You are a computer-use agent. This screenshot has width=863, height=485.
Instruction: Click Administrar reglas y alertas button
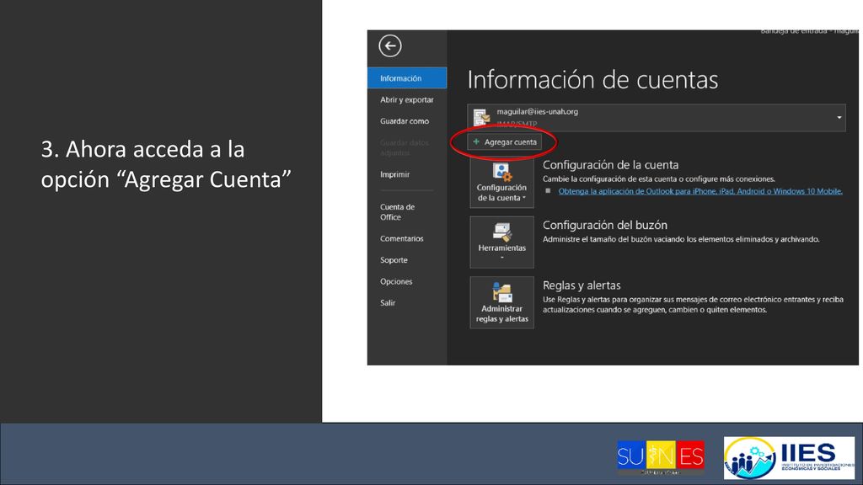(502, 302)
